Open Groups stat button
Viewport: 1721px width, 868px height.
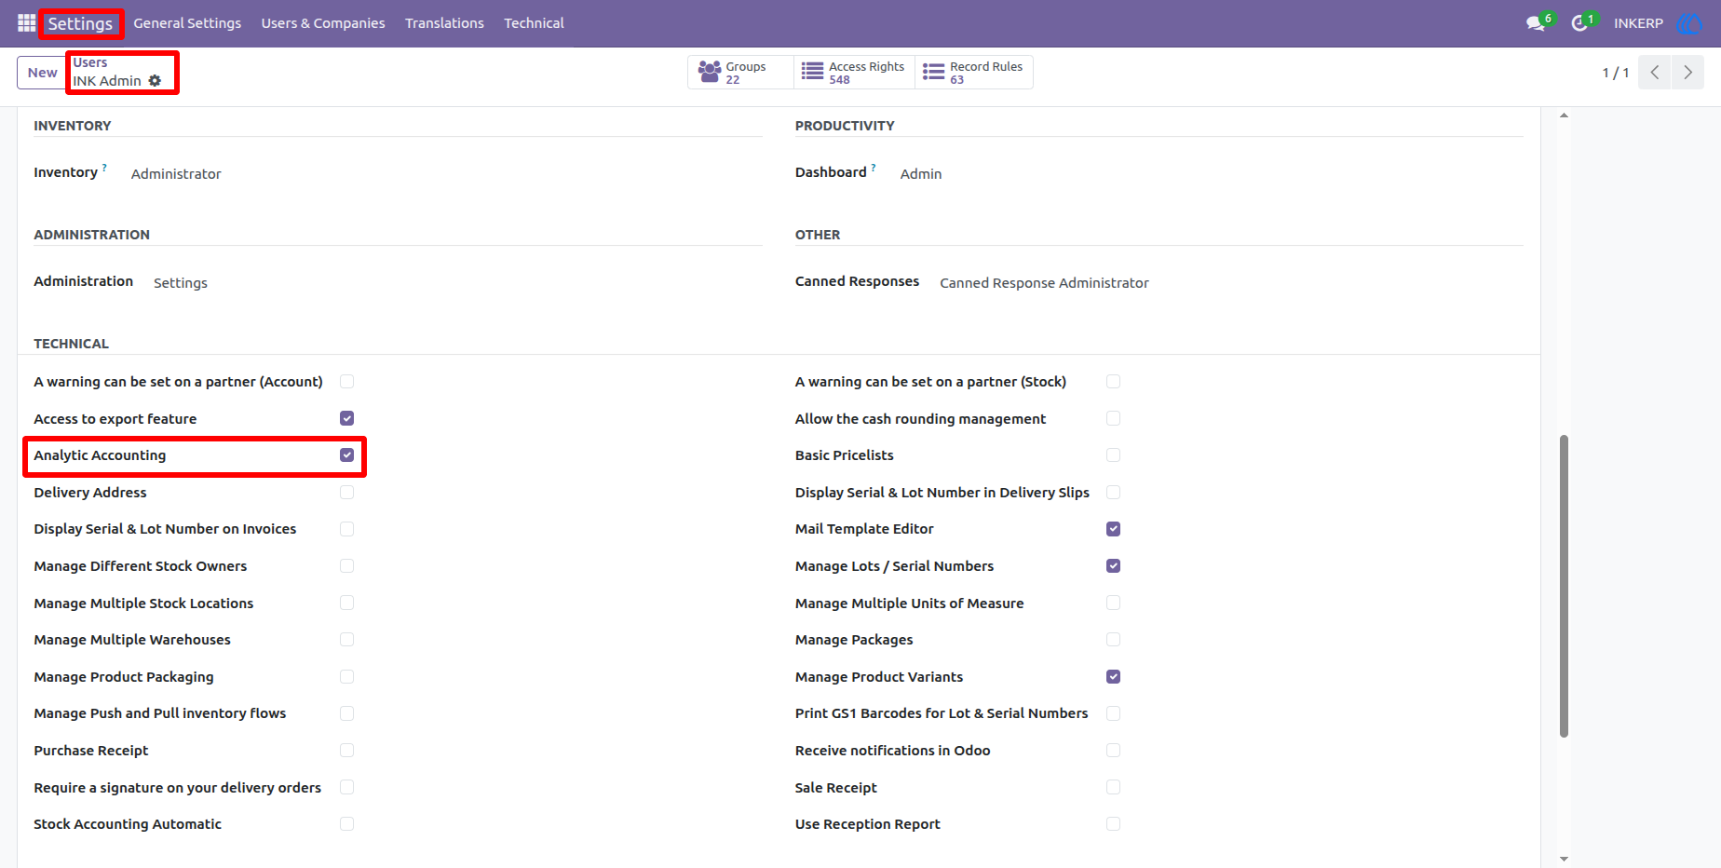pyautogui.click(x=740, y=73)
